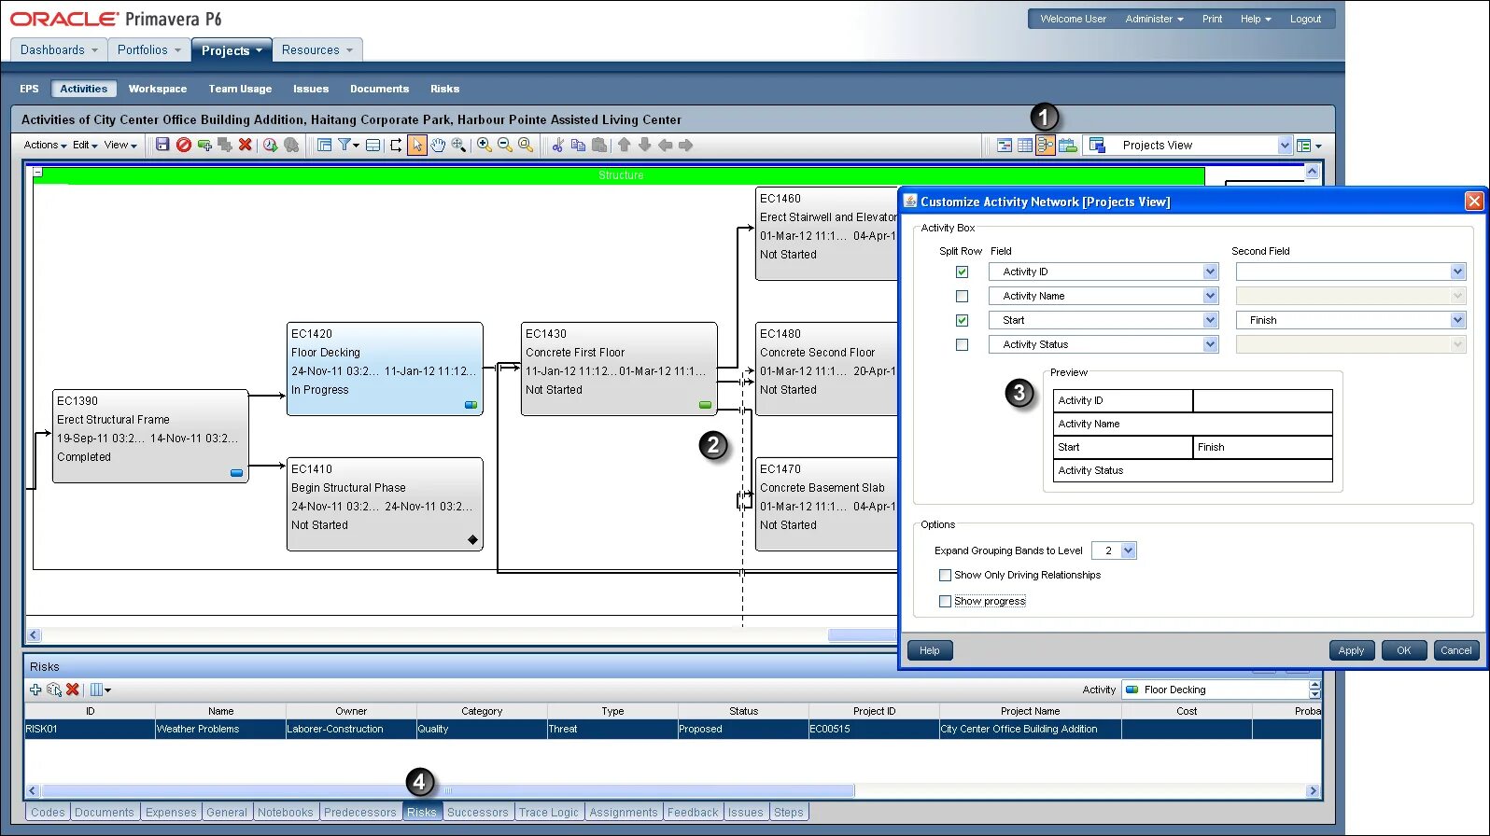The image size is (1490, 836).
Task: Uncheck Split Row for the Start field
Action: coord(962,321)
